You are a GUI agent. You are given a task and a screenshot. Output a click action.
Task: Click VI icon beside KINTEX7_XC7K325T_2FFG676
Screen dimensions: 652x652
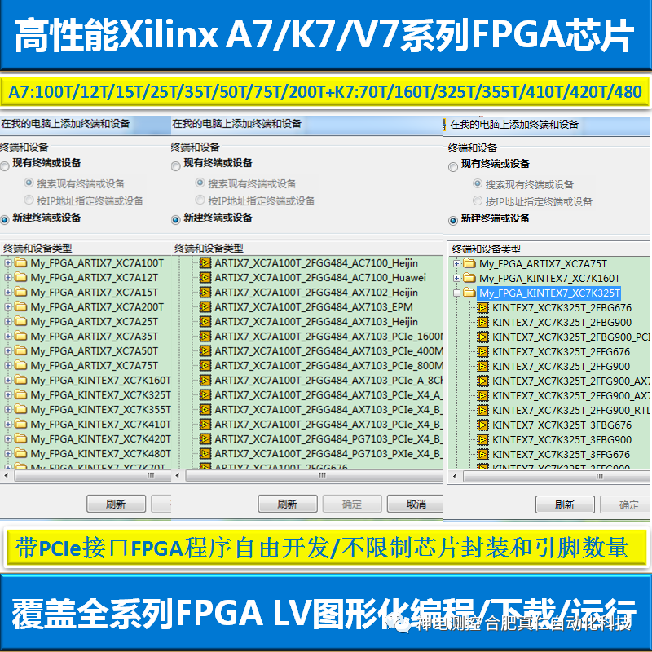[482, 351]
